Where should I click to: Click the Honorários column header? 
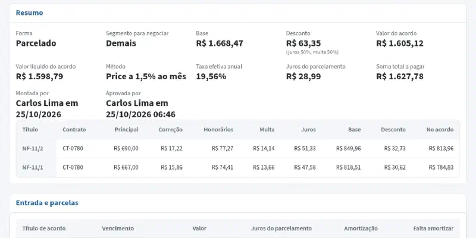click(218, 130)
